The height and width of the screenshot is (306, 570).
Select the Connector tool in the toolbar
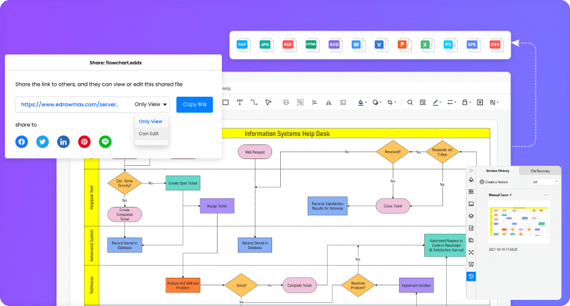[254, 102]
